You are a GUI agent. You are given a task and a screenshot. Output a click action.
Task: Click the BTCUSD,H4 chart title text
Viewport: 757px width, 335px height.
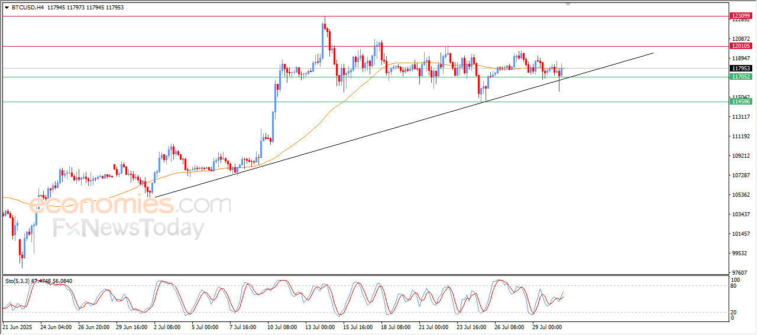tap(27, 8)
